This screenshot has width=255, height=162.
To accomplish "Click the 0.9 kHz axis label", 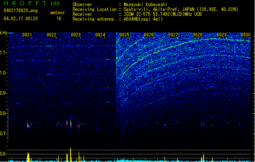I will (x=3, y=93).
